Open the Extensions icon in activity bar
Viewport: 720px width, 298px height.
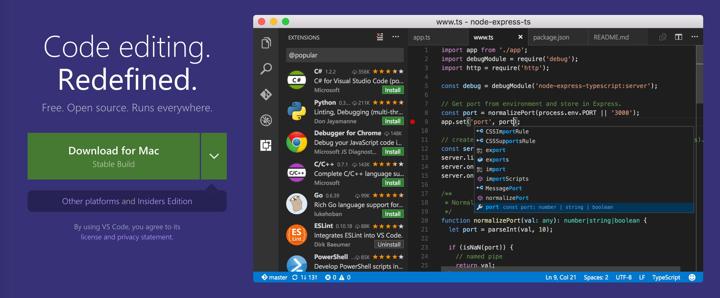click(x=266, y=146)
